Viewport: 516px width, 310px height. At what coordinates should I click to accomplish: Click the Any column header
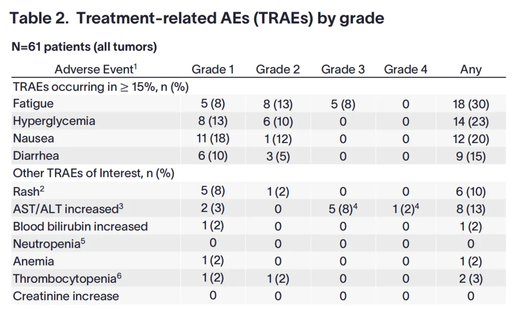(x=471, y=69)
